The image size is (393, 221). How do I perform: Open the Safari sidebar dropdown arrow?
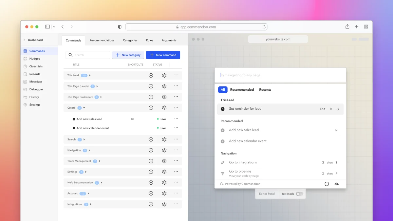click(54, 27)
